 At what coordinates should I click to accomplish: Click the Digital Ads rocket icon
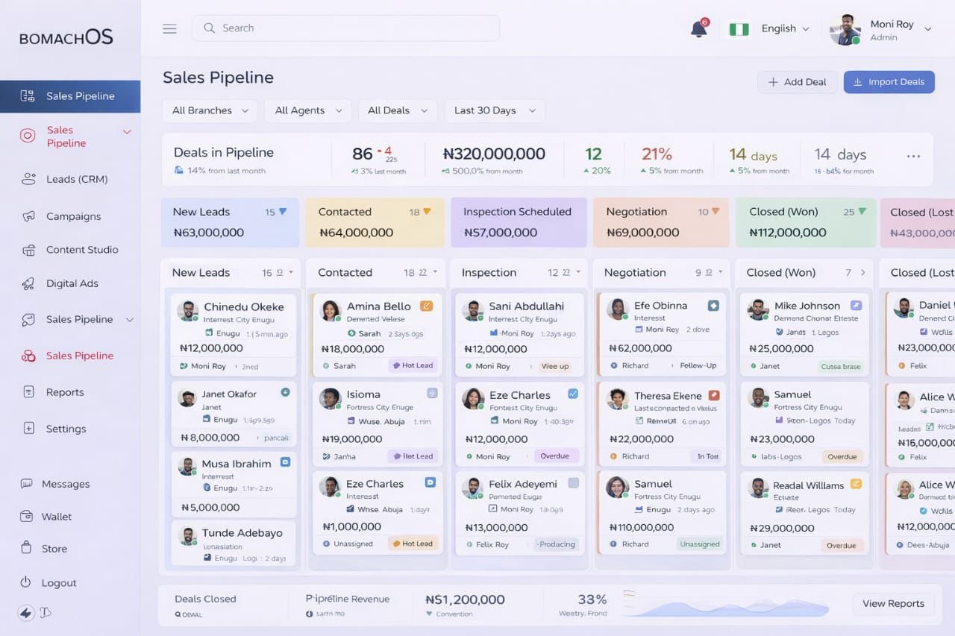coord(28,283)
